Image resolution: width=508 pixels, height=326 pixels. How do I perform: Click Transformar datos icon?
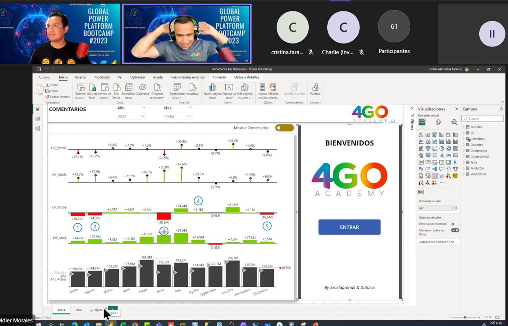click(177, 91)
